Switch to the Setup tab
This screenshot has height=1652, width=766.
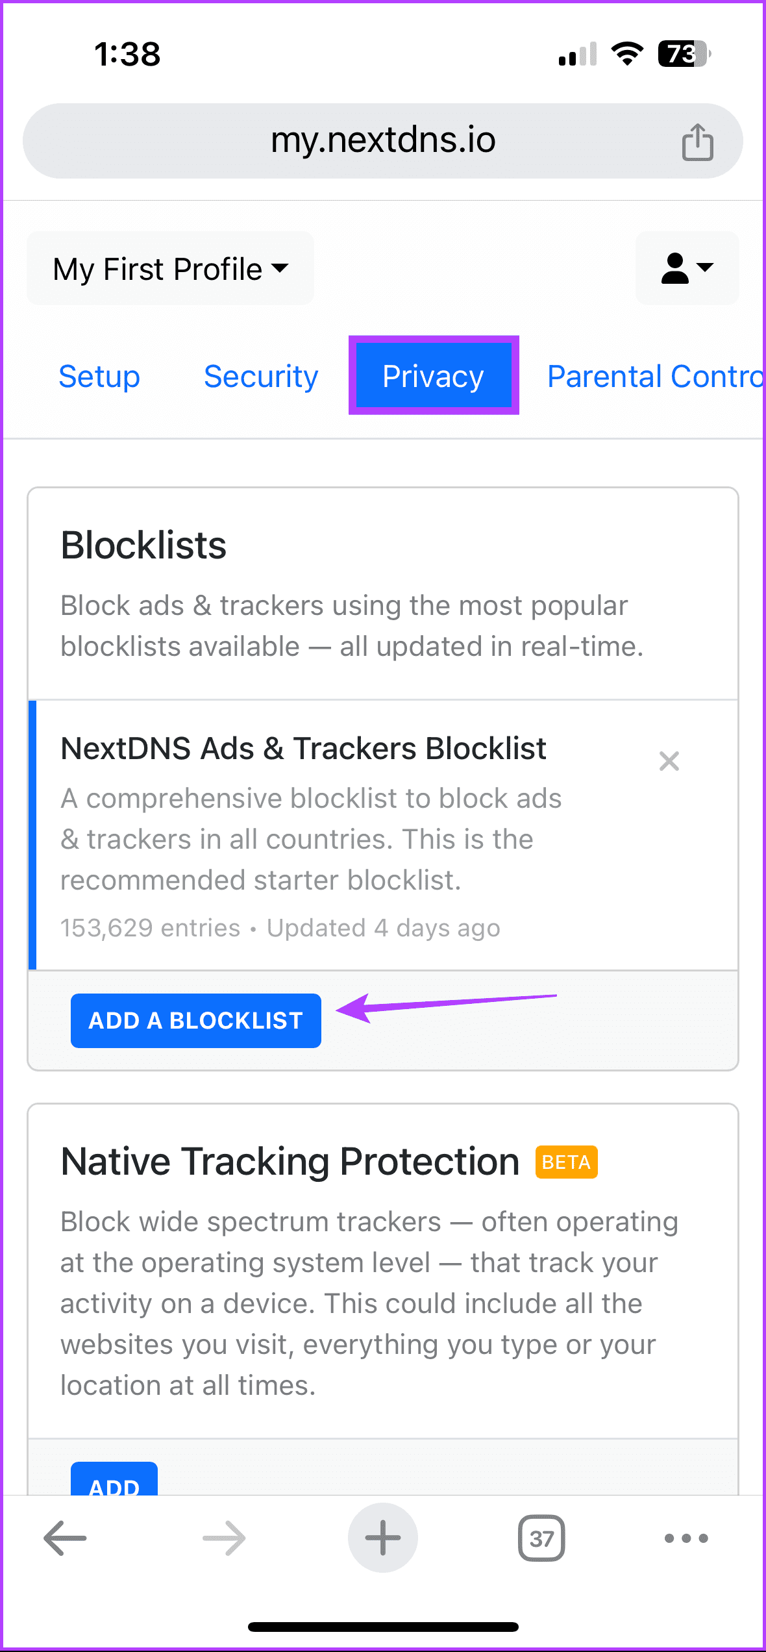(x=99, y=376)
